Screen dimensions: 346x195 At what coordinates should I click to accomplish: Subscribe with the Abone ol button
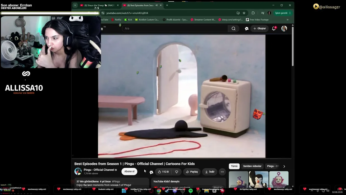pos(129,171)
